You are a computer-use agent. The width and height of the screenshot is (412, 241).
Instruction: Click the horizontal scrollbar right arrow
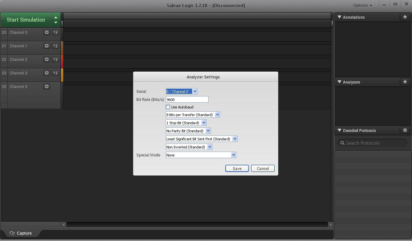click(330, 225)
